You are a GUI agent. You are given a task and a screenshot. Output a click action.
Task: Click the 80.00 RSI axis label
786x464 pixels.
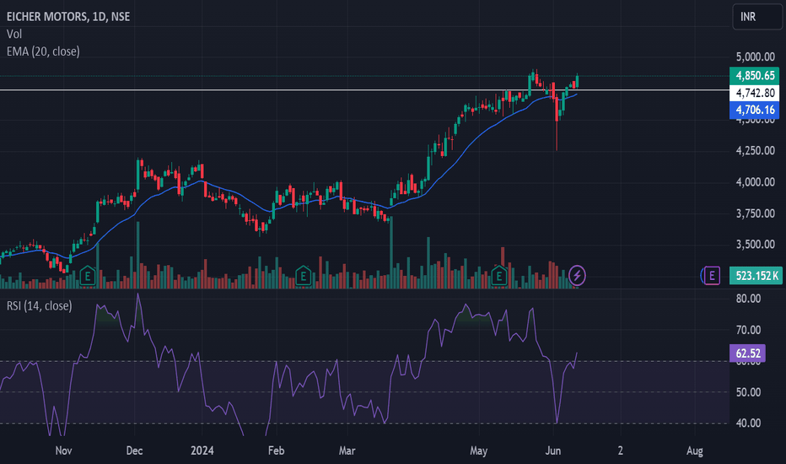pos(748,299)
